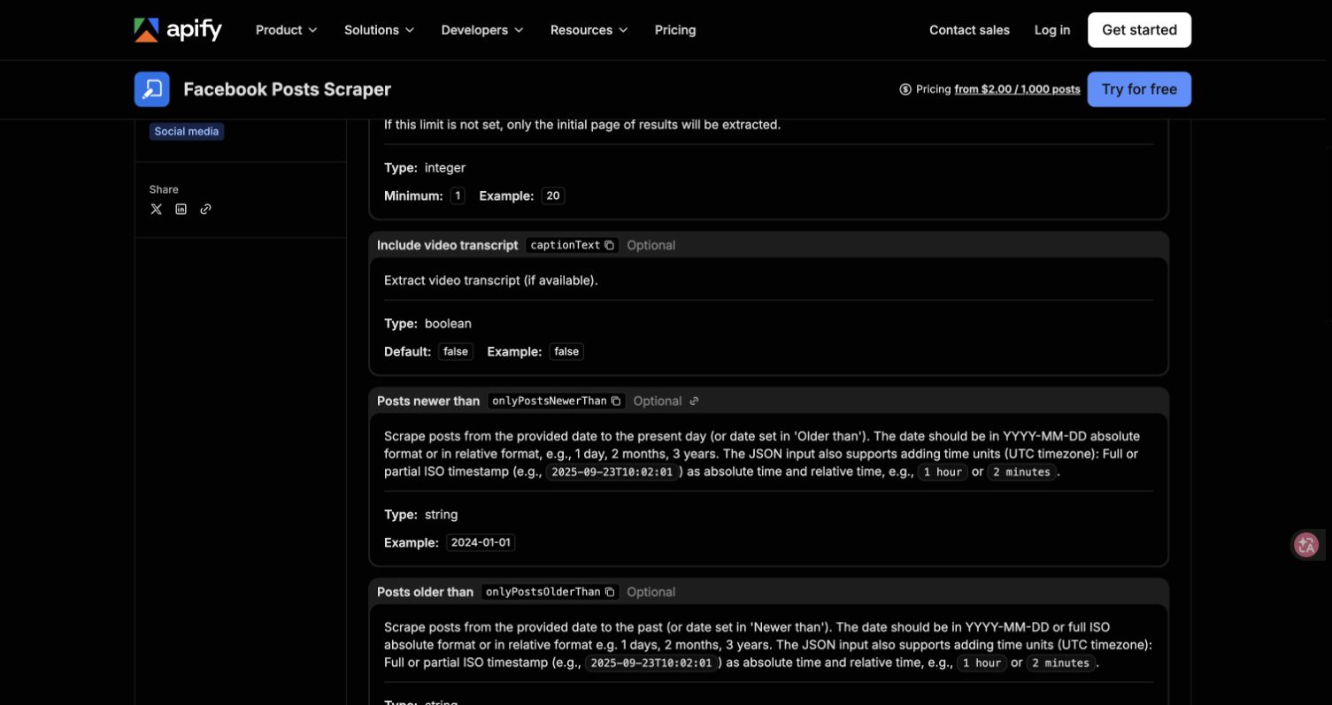Viewport: 1332px width, 705px height.
Task: Expand the Developers menu
Action: click(482, 30)
